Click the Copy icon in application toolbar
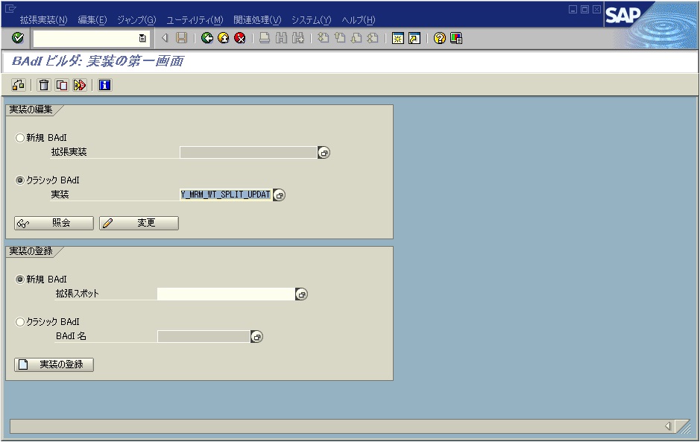Viewport: 700px width, 442px height. click(61, 84)
